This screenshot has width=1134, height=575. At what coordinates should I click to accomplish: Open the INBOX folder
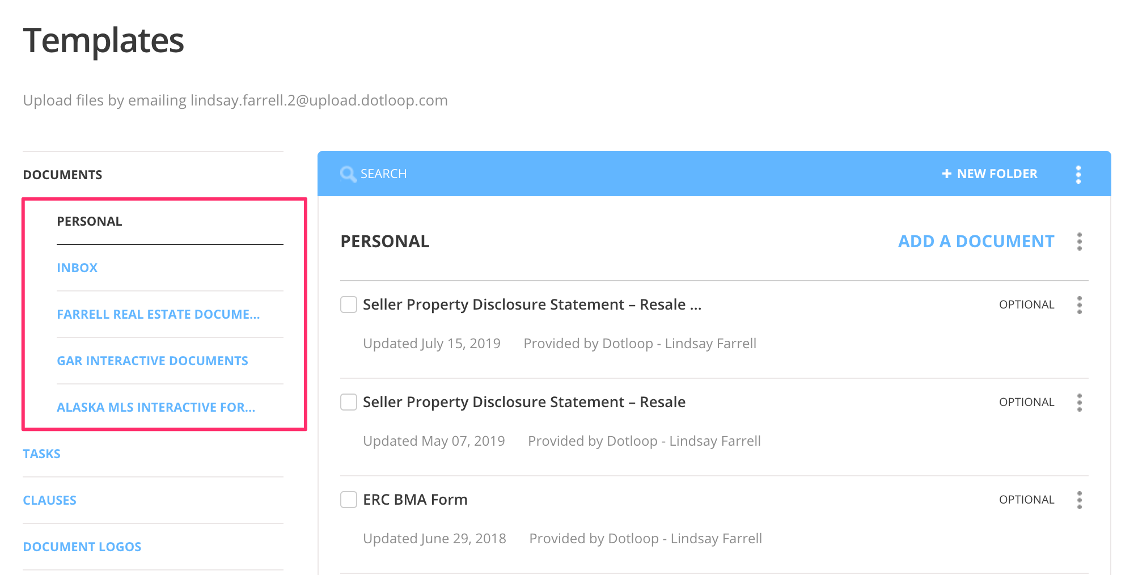point(77,267)
